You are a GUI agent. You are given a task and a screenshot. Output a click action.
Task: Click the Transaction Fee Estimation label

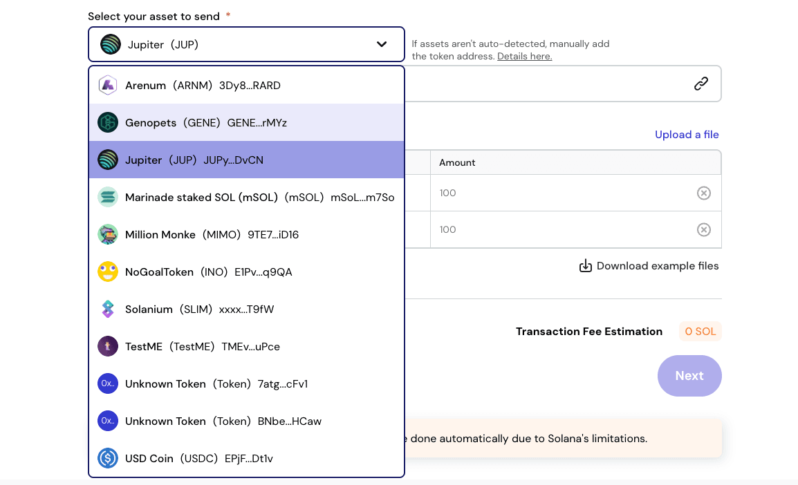[589, 332]
